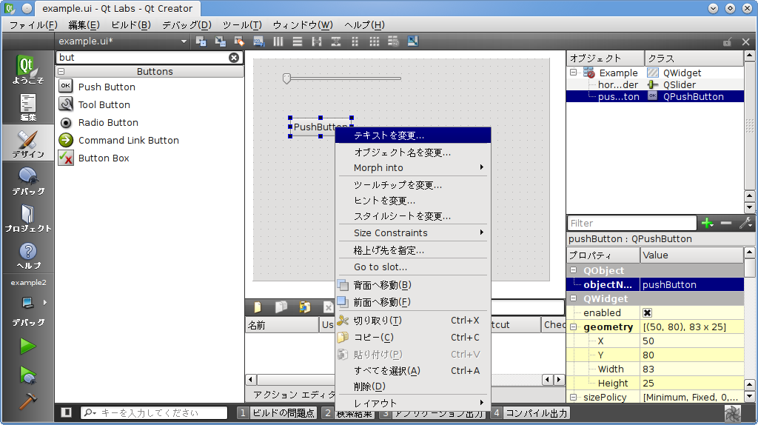Click the green plus add property icon
The height and width of the screenshot is (425, 758).
pos(707,223)
